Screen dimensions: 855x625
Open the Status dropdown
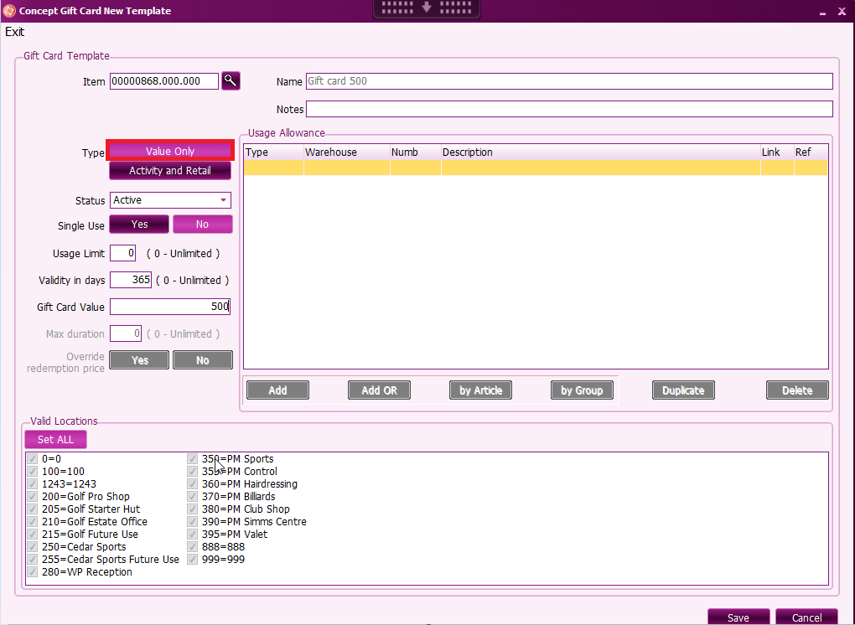coord(170,200)
